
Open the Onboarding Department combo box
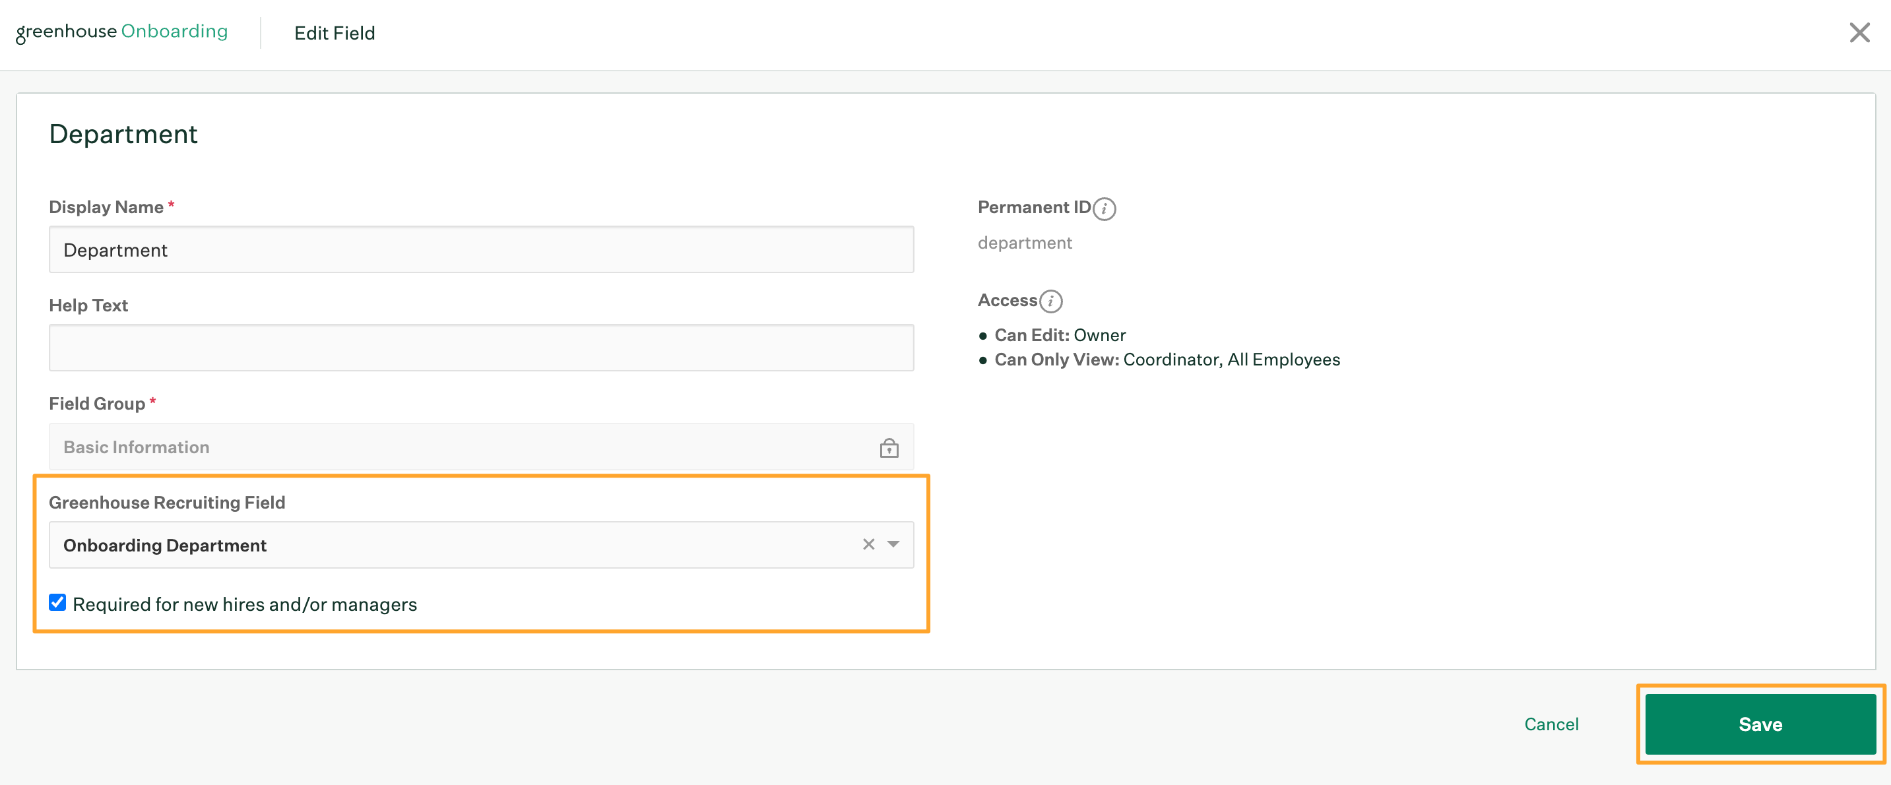(x=441, y=545)
